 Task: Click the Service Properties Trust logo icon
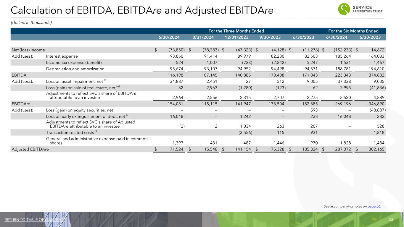pyautogui.click(x=344, y=9)
